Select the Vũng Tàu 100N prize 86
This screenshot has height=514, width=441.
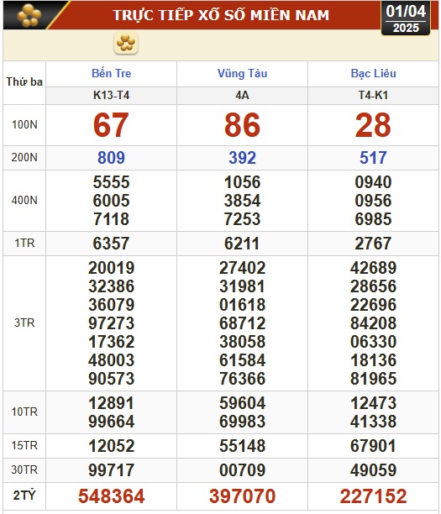click(x=242, y=125)
